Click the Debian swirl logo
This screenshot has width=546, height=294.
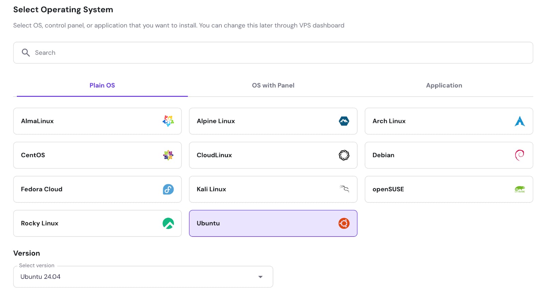pyautogui.click(x=519, y=155)
